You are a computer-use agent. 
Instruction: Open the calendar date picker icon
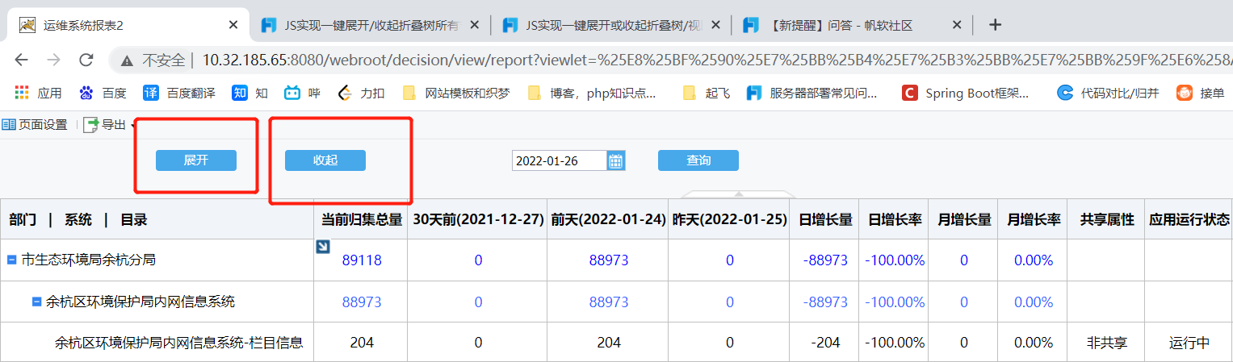[x=616, y=160]
